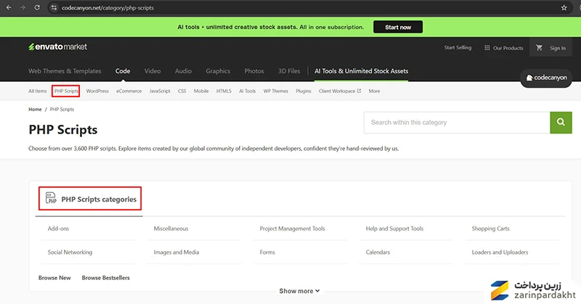Open the PHP Scripts subnav item

[66, 91]
